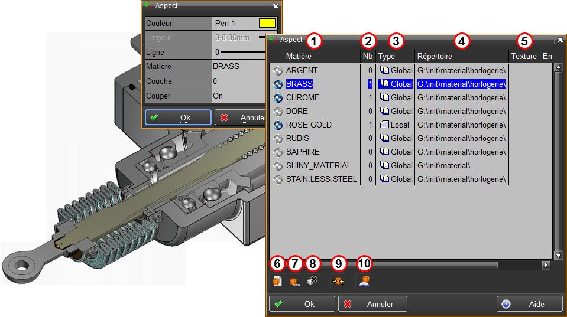This screenshot has width=567, height=317.
Task: Click the Global type icon in CHROME row
Action: pyautogui.click(x=384, y=97)
